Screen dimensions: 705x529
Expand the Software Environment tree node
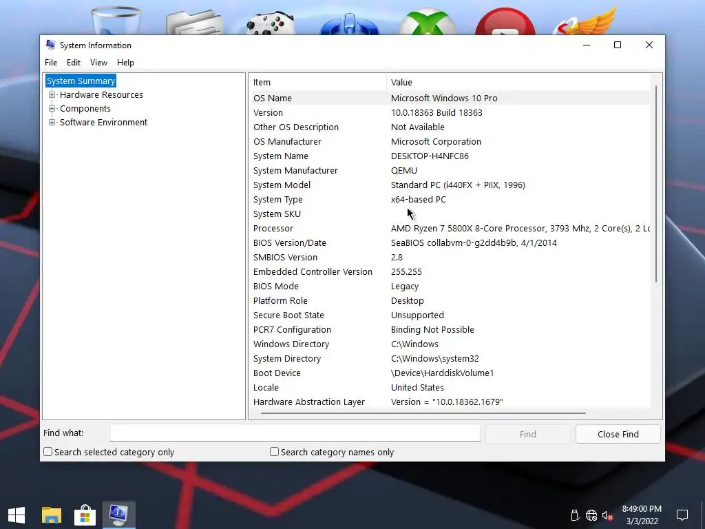[52, 123]
